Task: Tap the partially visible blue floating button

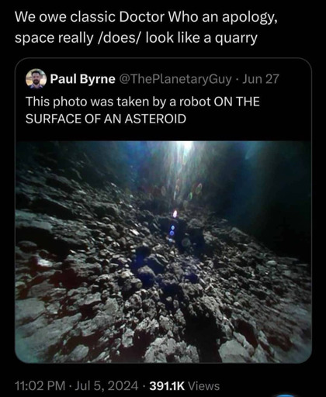Action: (x=286, y=395)
